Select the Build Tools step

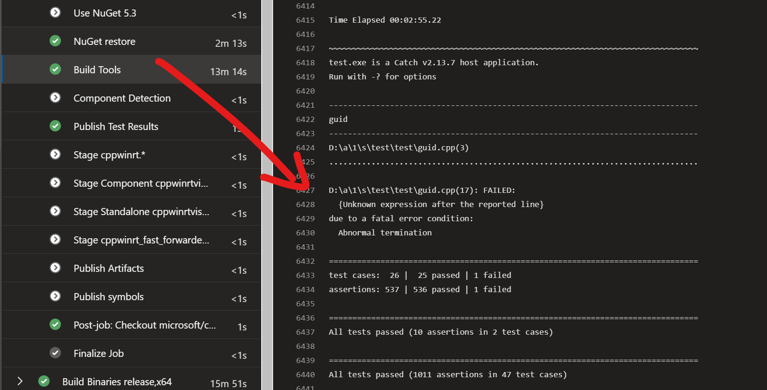tap(131, 69)
